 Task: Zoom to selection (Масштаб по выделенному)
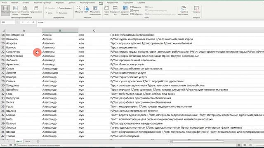click(x=95, y=10)
